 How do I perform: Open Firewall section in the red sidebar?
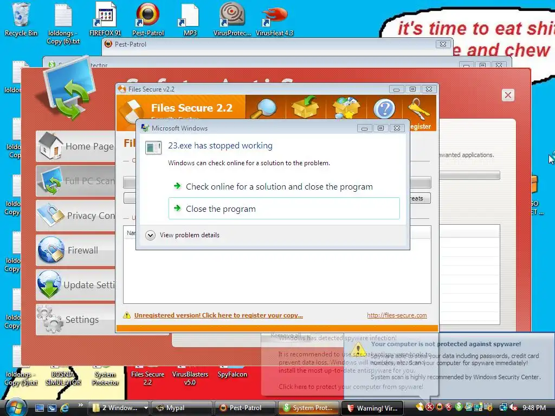75,250
